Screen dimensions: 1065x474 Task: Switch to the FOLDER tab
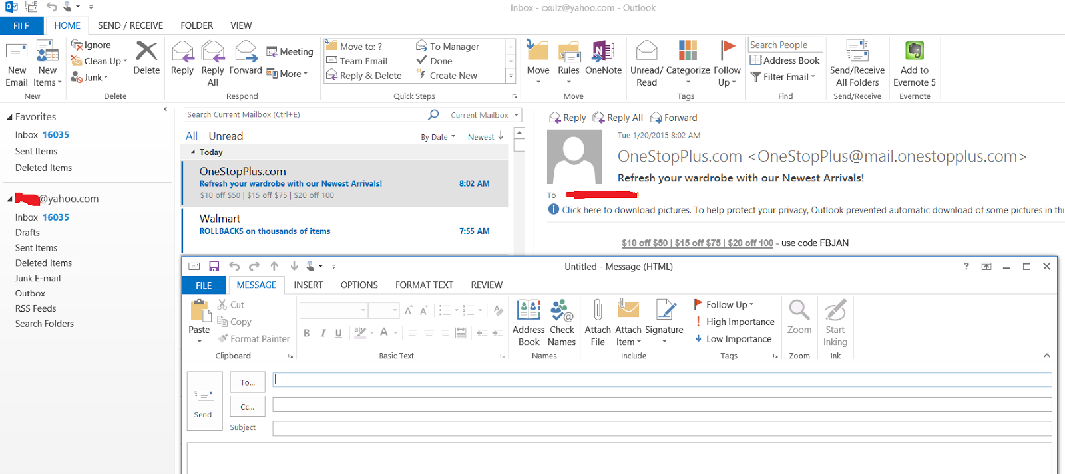[197, 25]
